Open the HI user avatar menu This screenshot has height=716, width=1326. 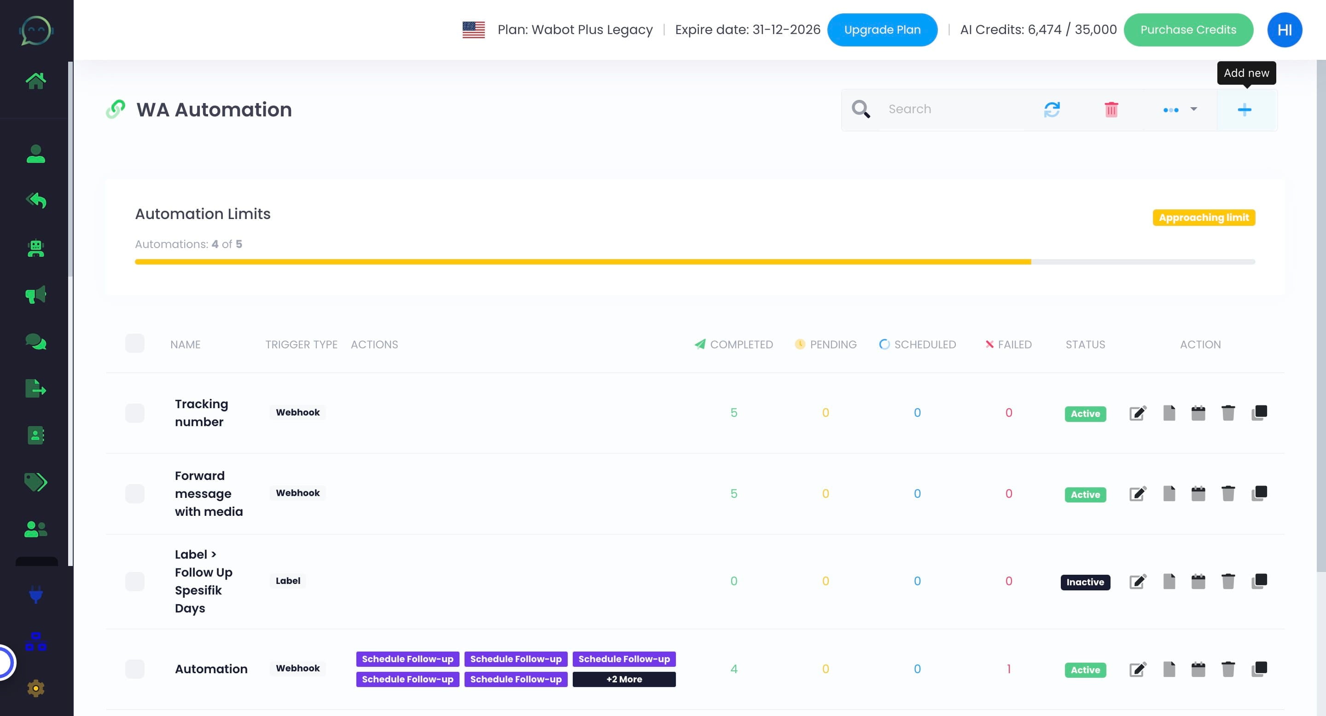(1284, 30)
